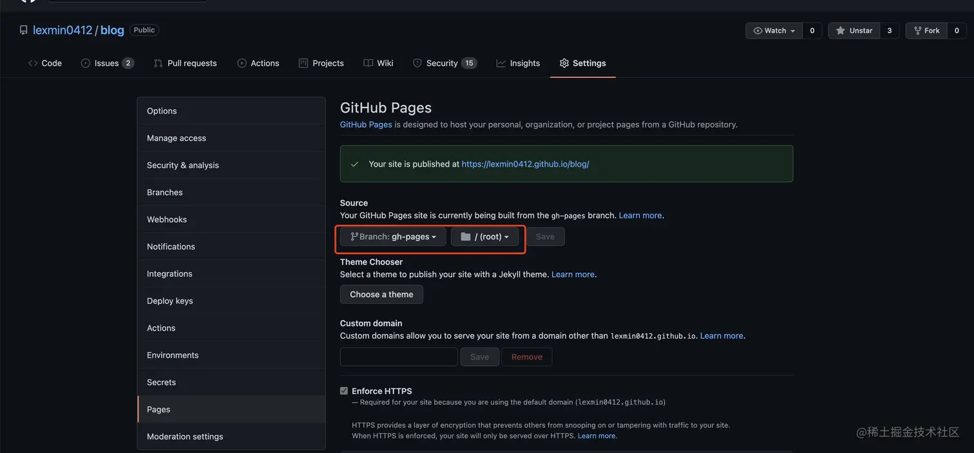Expand the / (root) folder dropdown

click(485, 236)
